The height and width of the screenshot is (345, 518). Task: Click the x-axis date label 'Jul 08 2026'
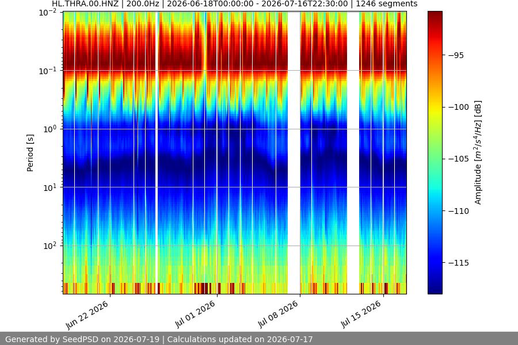278,314
